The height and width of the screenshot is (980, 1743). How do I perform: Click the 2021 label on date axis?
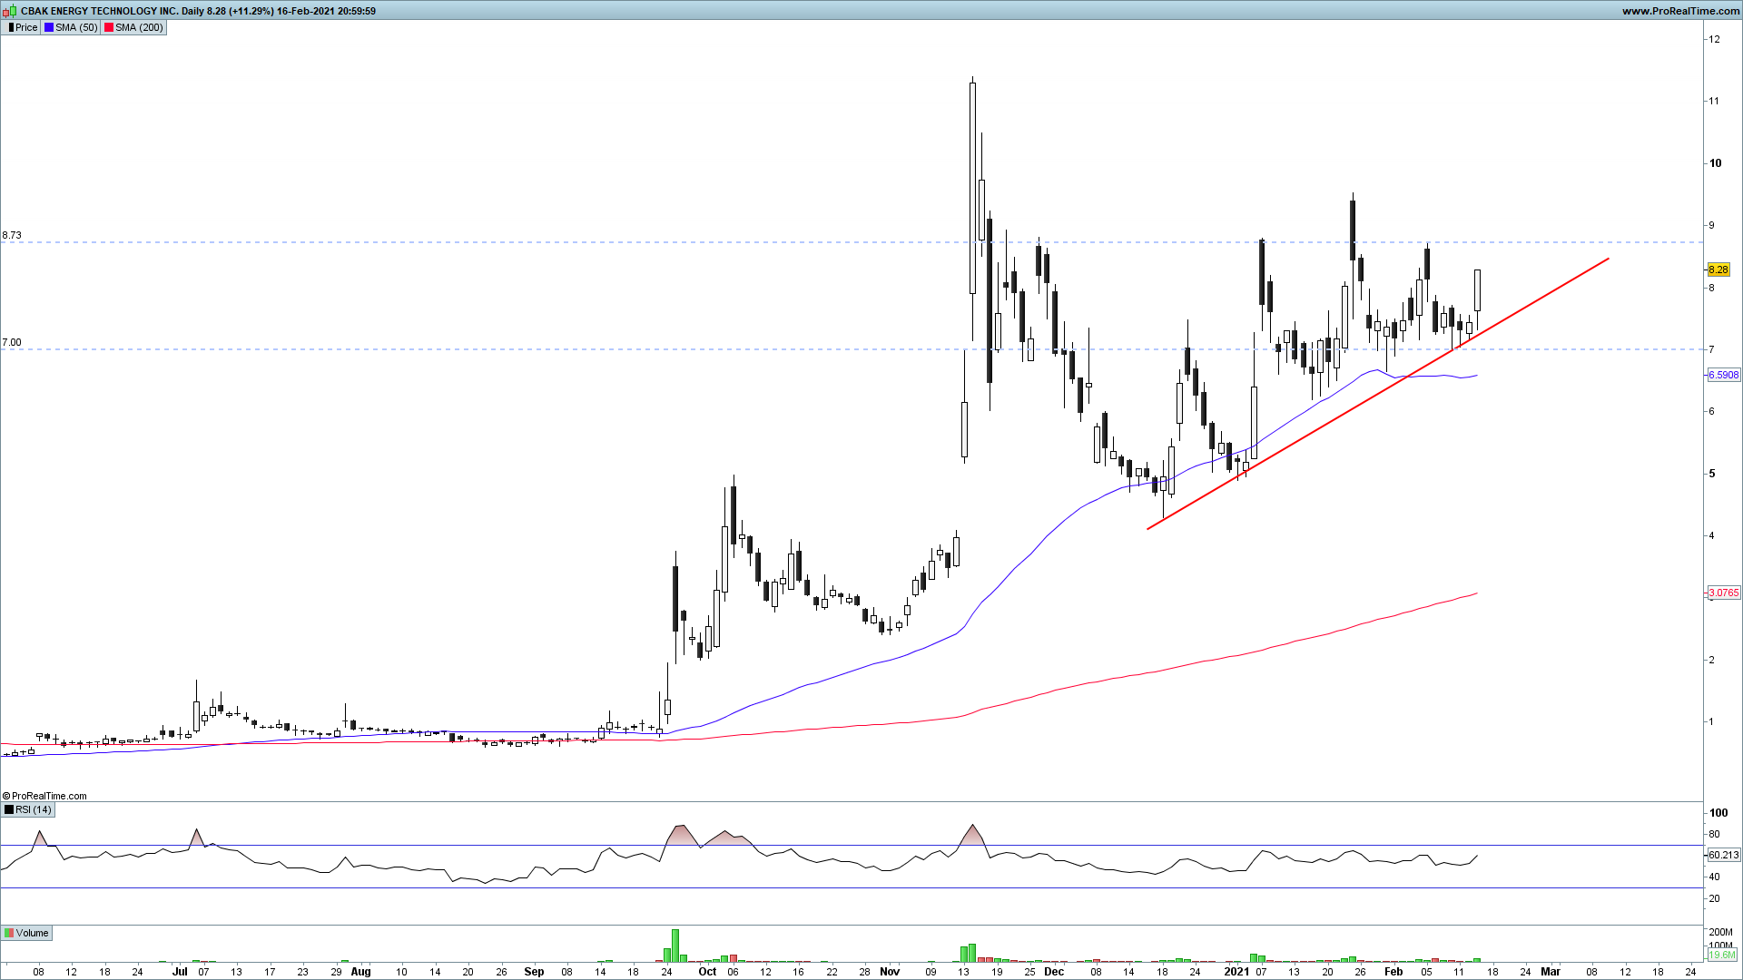[1236, 971]
